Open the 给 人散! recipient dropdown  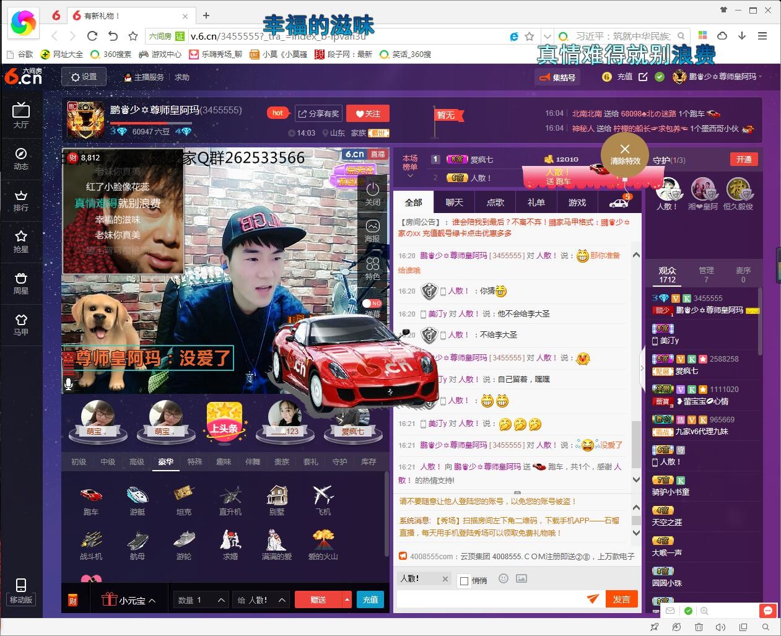(x=261, y=599)
